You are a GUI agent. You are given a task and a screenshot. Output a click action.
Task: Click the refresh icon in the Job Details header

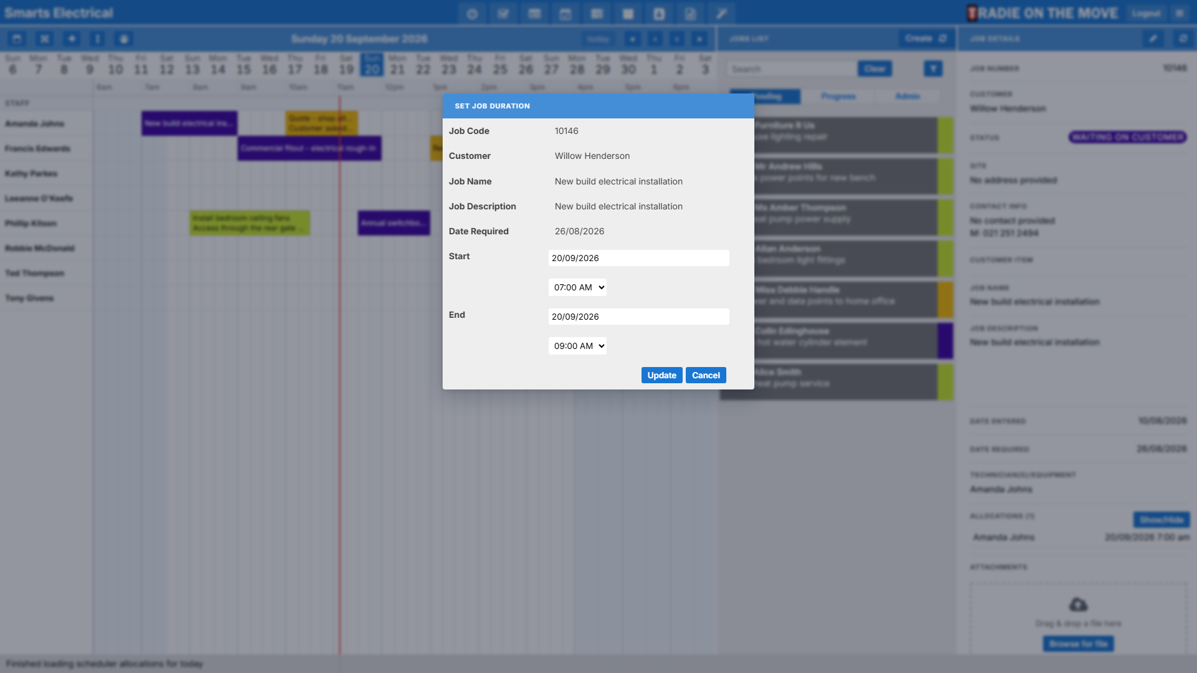[1183, 39]
